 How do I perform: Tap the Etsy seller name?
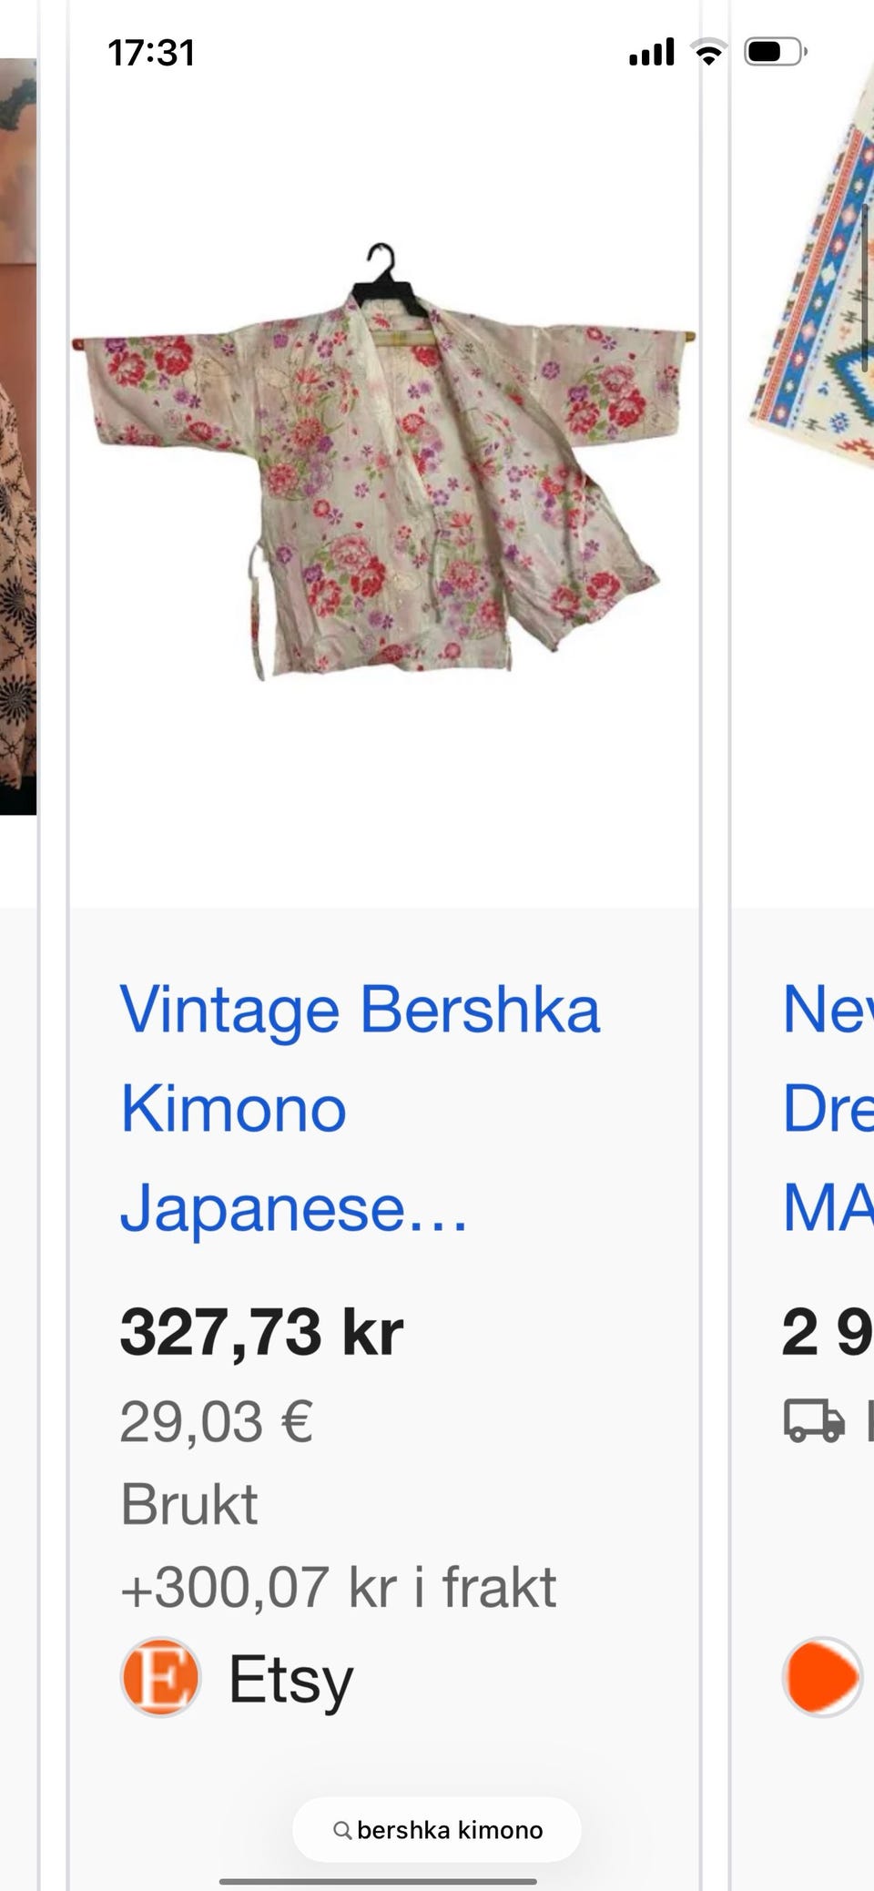tap(290, 1679)
